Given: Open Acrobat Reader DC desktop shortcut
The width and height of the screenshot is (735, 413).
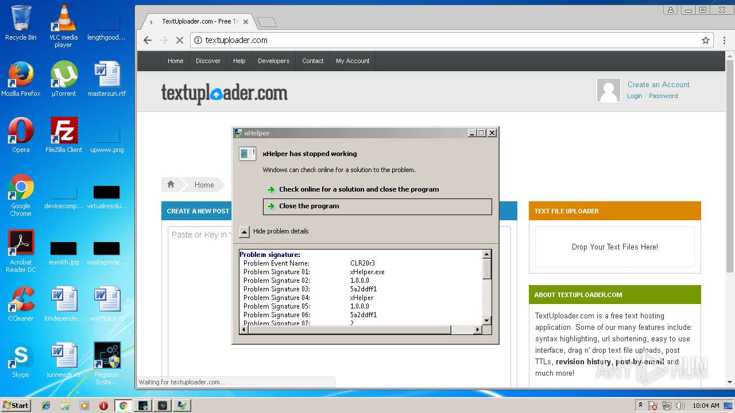Looking at the screenshot, I should click(21, 251).
